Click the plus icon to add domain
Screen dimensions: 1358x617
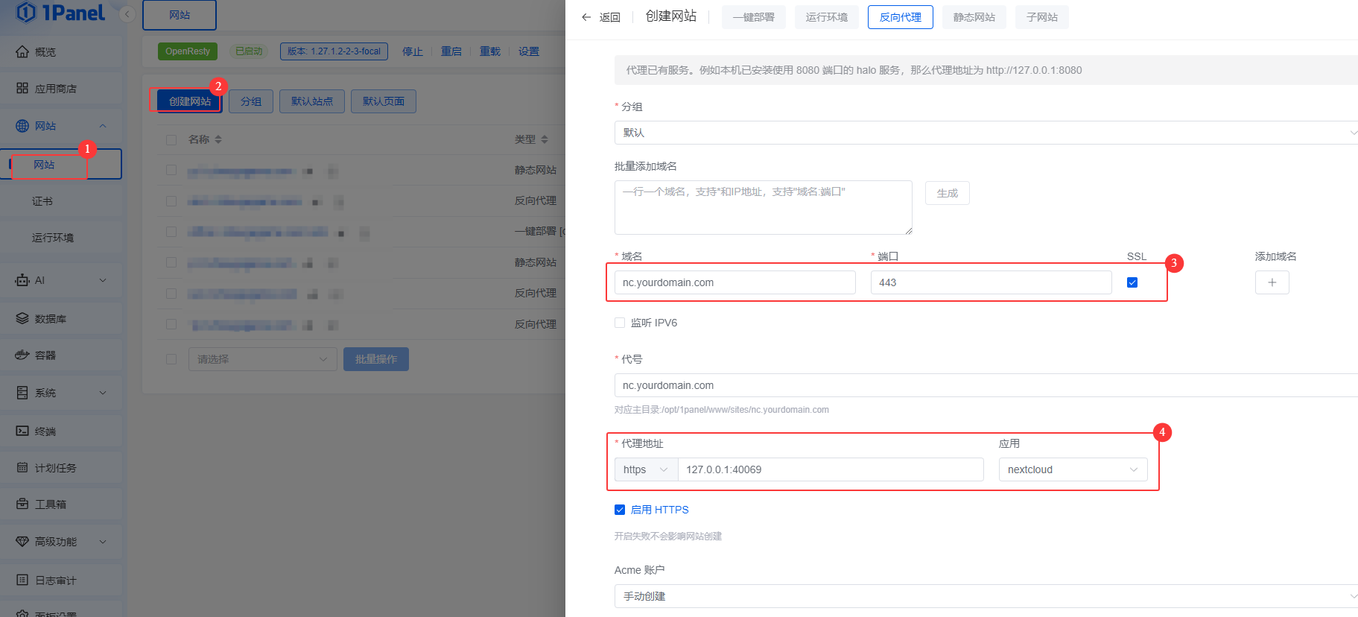click(1272, 282)
